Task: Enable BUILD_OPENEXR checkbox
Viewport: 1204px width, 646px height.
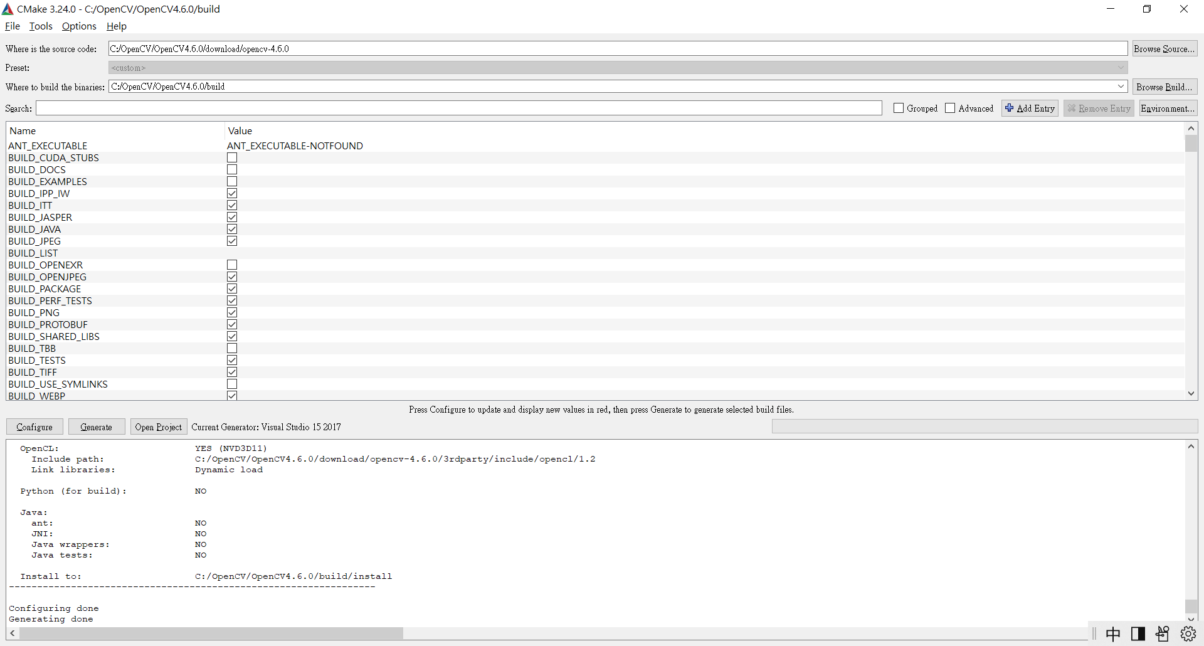Action: pos(232,265)
